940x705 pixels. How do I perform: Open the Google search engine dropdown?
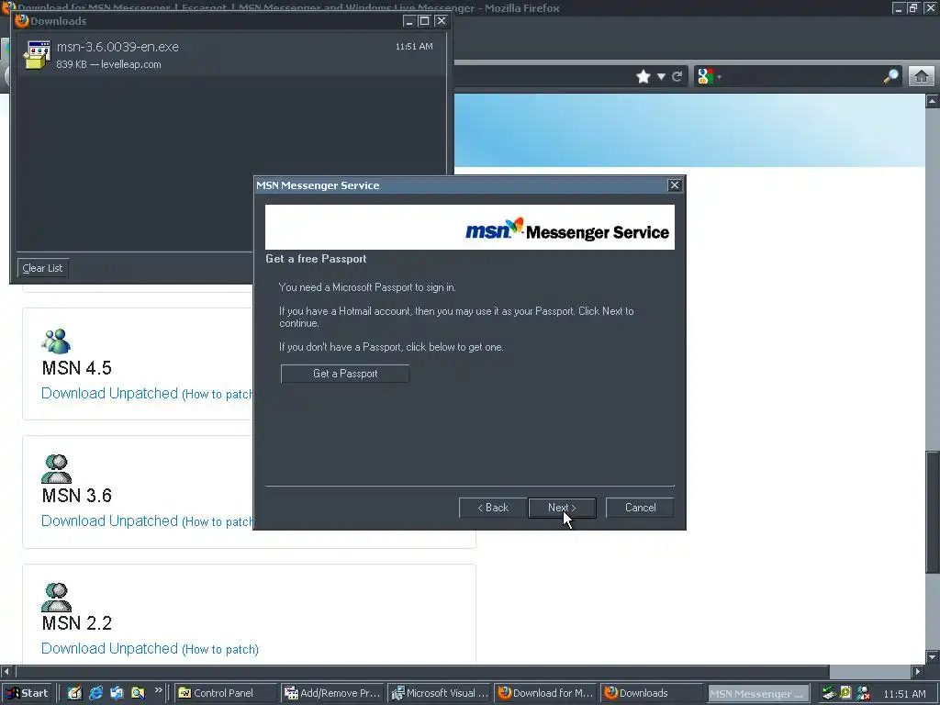tap(710, 77)
